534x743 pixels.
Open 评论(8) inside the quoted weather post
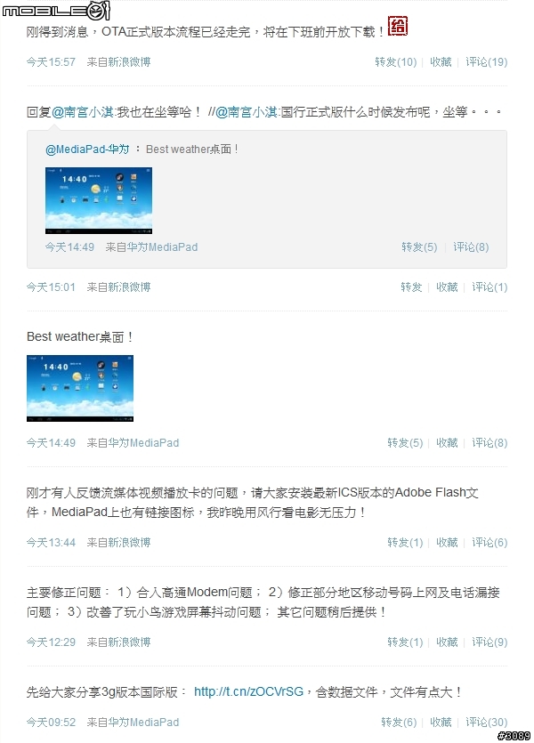click(471, 246)
